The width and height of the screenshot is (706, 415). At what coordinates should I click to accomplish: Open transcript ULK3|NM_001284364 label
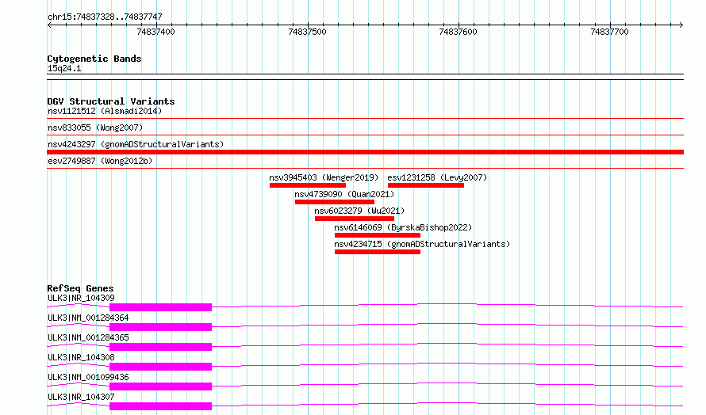(88, 318)
